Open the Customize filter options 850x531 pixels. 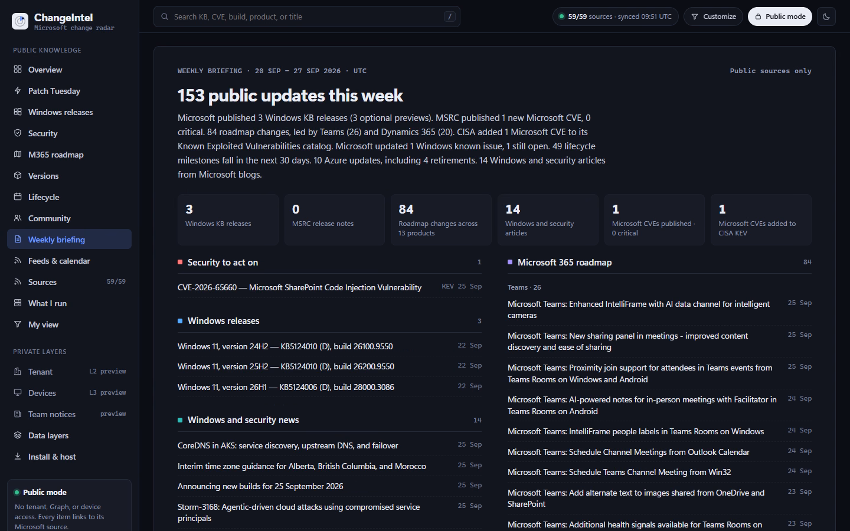[x=713, y=17]
